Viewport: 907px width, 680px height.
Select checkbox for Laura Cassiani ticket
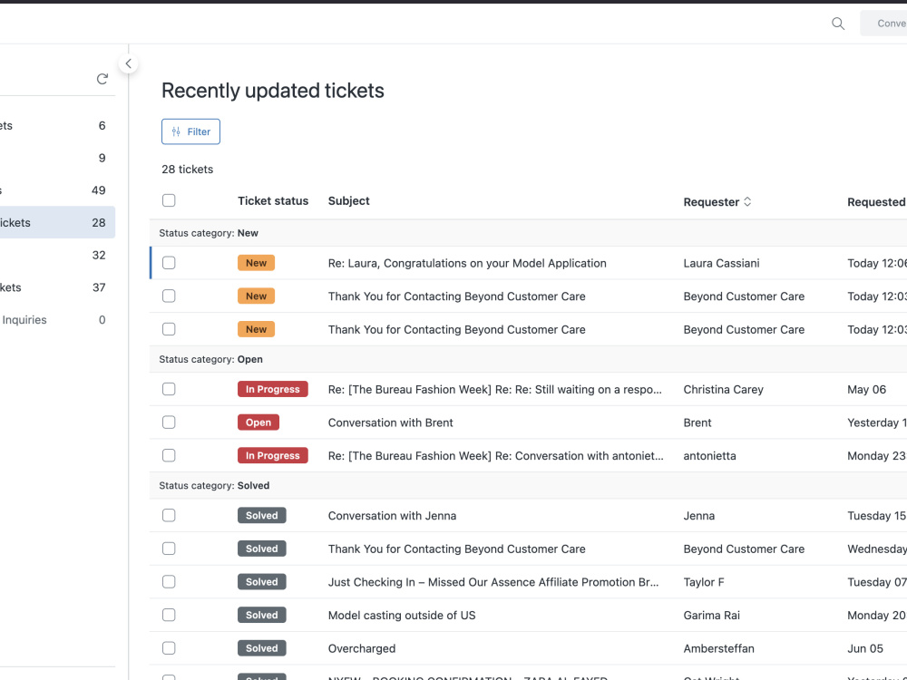[x=169, y=263]
